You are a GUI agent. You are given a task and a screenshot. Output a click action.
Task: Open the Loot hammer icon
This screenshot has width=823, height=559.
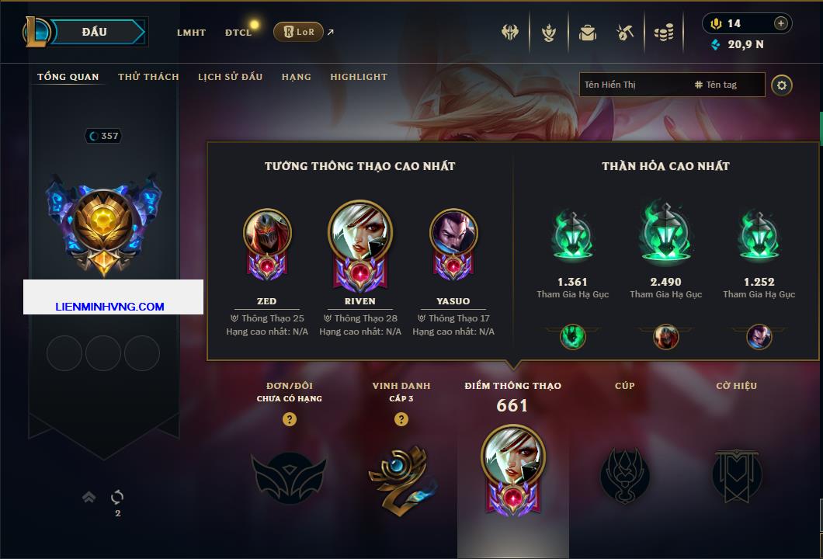coord(625,33)
